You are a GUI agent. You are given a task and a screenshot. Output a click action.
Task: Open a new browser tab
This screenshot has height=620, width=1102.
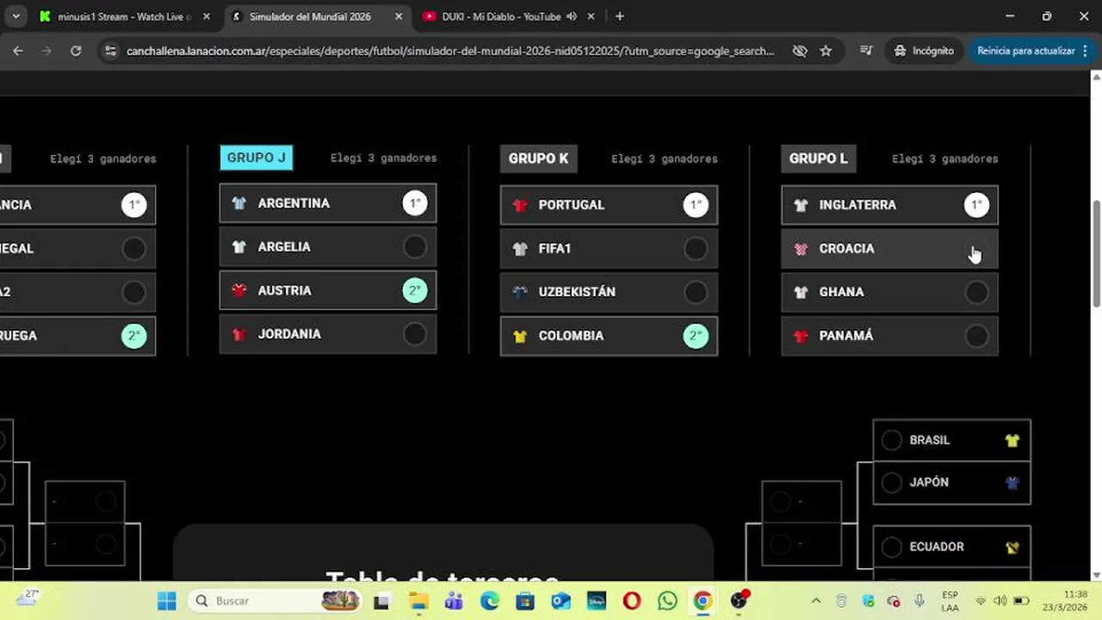[620, 16]
